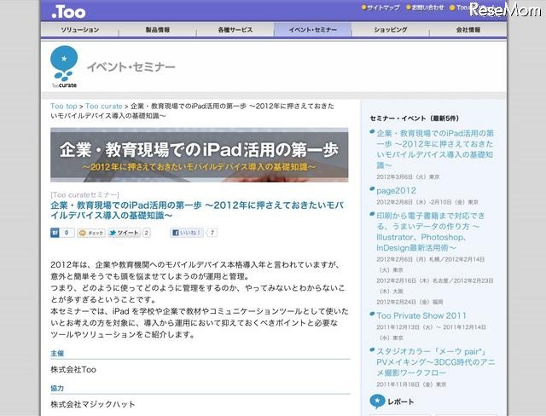Click Too top breadcrumb link
This screenshot has width=546, height=416.
64,106
